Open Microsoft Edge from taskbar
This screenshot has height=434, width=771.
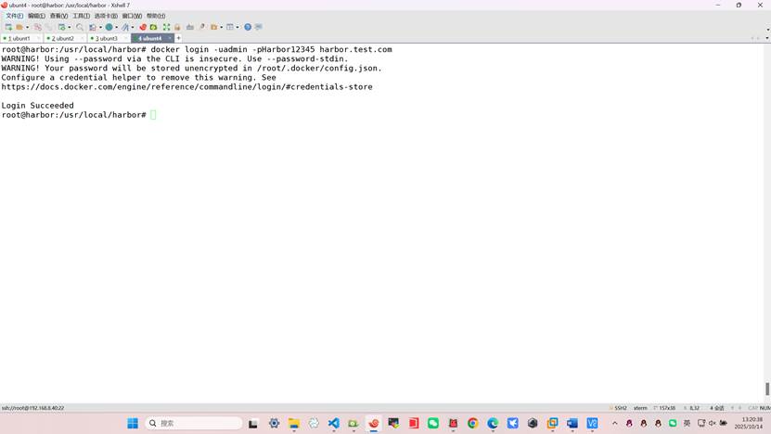pos(493,423)
